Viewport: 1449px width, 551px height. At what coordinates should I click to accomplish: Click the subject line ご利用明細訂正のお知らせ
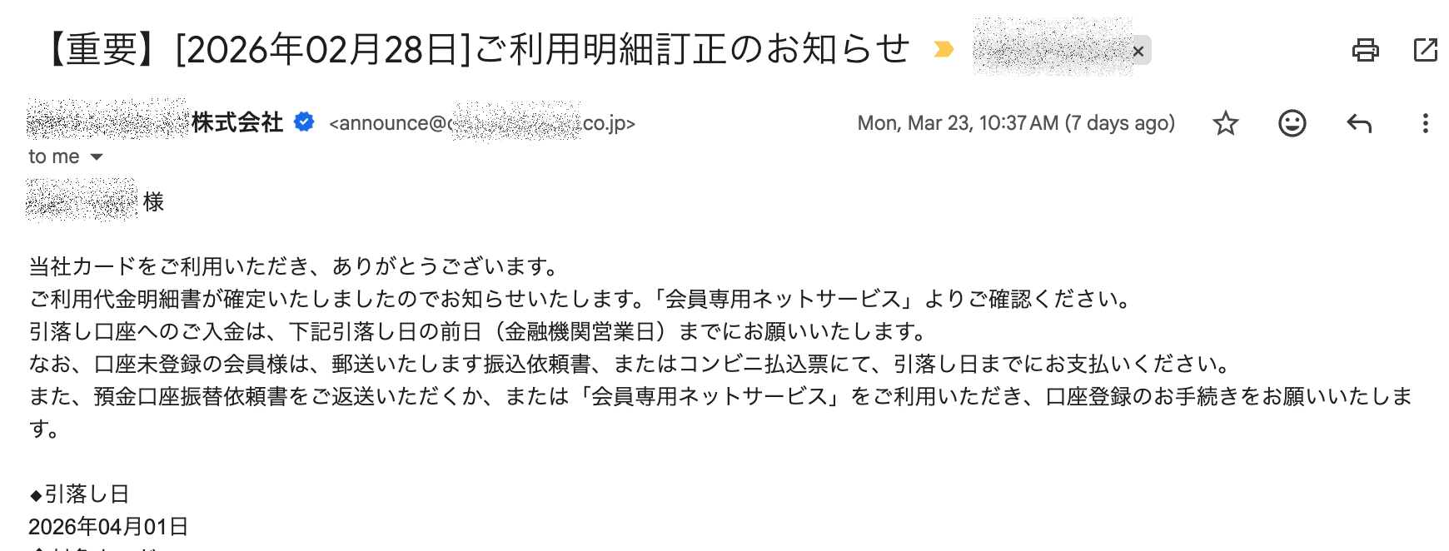pos(475,50)
